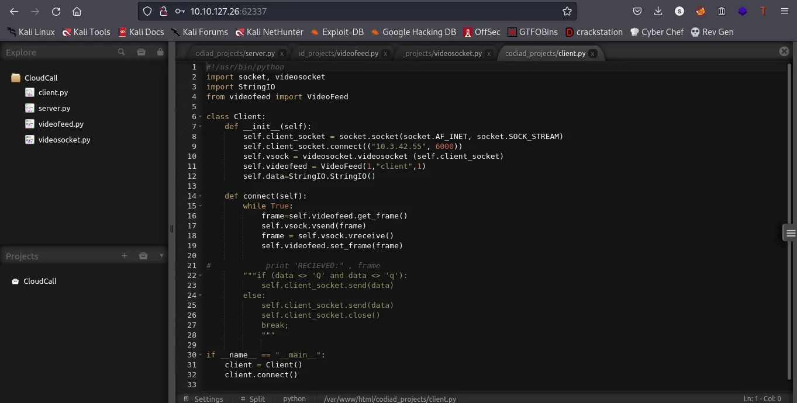Toggle the sidebar lock icon
This screenshot has width=797, height=403.
[160, 52]
